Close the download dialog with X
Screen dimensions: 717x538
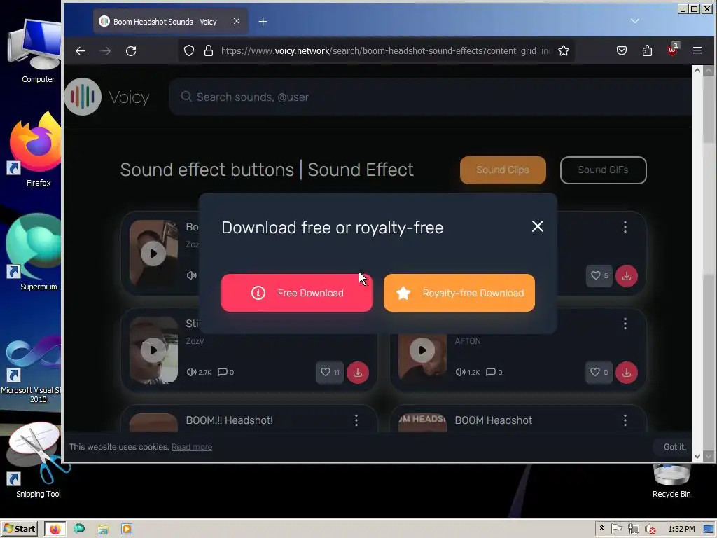click(x=538, y=226)
